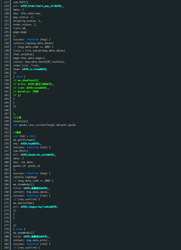Screen dimensions: 181x250
Task: Place cursor on 'wx.getStorage({'
Action: point(24,140)
